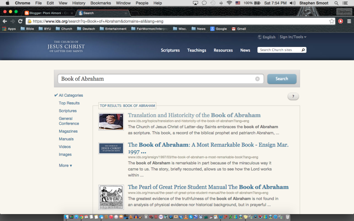Open Finder from the Dock
This screenshot has height=221, width=354.
click(x=66, y=217)
